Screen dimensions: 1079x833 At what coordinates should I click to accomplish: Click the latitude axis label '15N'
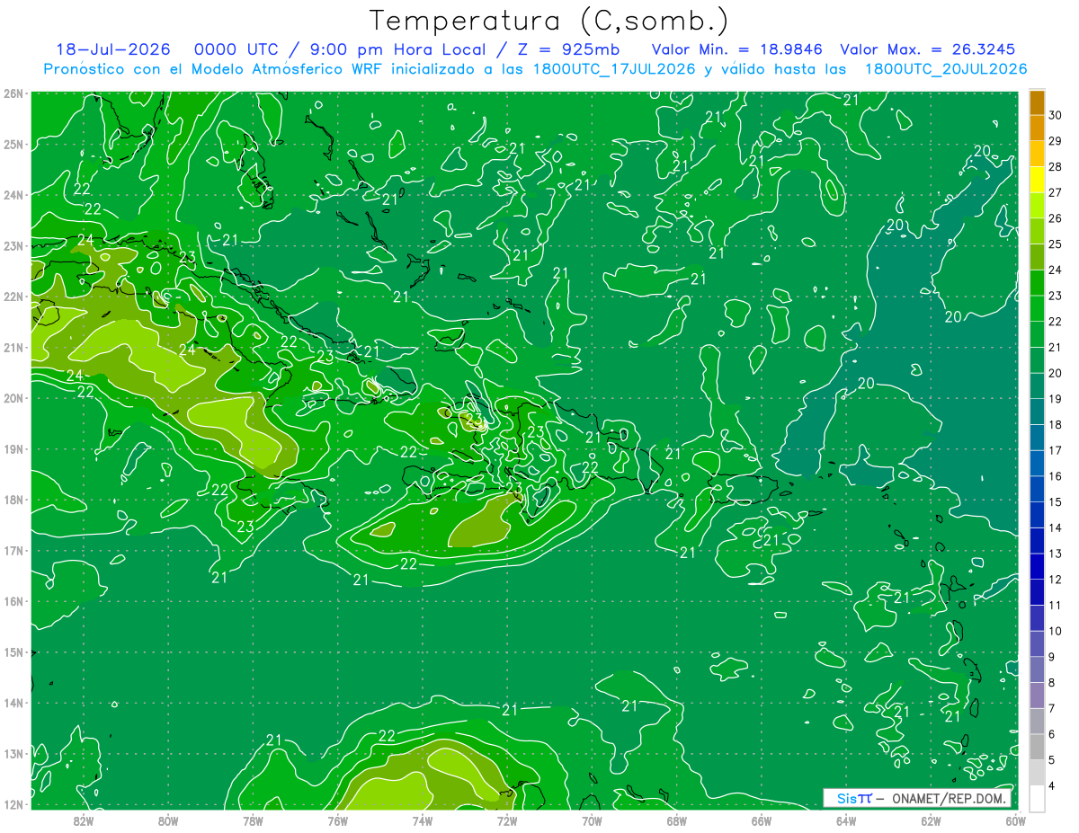(13, 652)
